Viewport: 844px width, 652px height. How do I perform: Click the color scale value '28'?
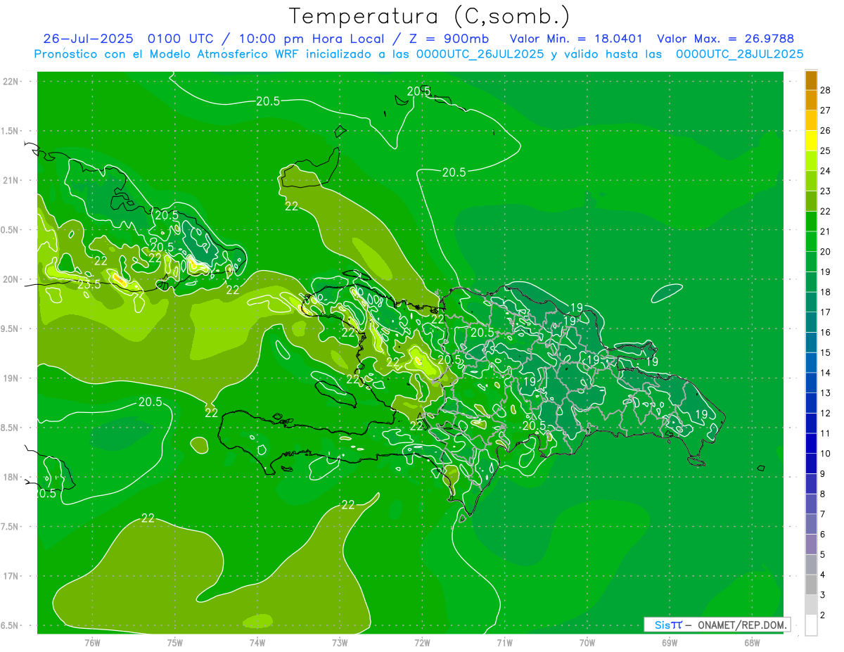click(825, 90)
